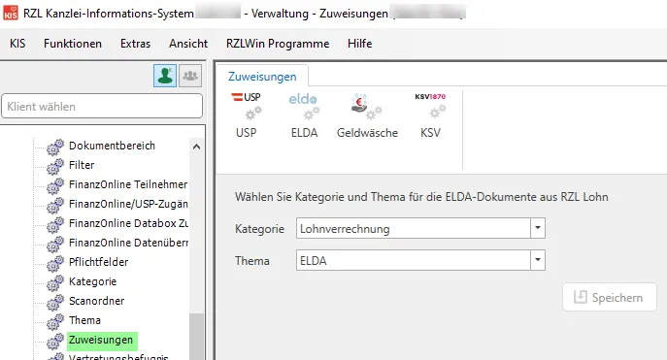Click the tree scrollbar up arrow

196,147
